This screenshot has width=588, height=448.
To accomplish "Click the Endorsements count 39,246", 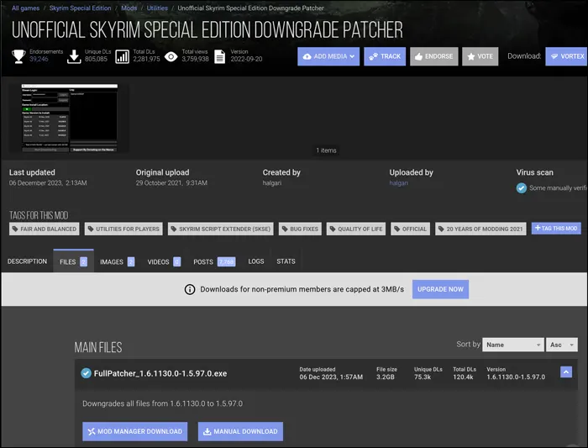I will tap(39, 59).
